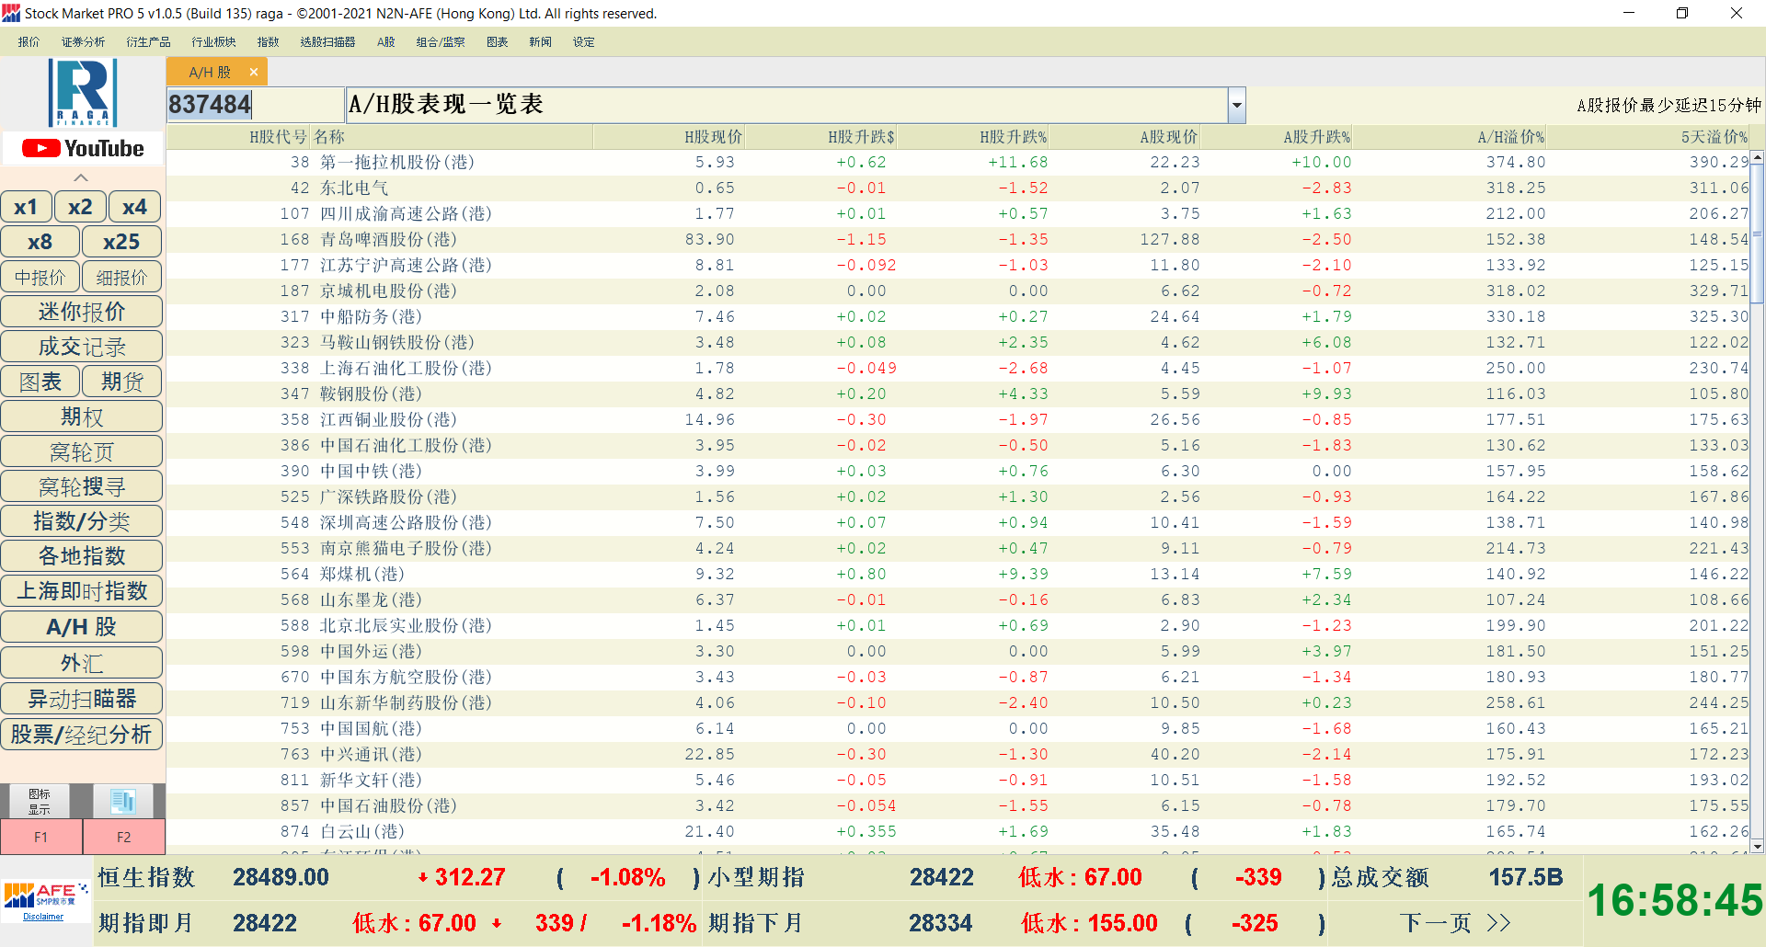
Task: Close the A/H 股 tab
Action: point(254,72)
